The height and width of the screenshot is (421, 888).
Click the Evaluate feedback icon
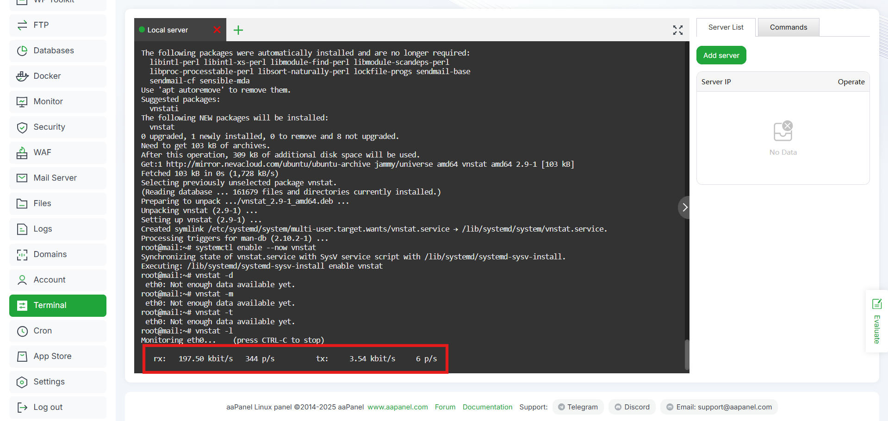point(877,304)
